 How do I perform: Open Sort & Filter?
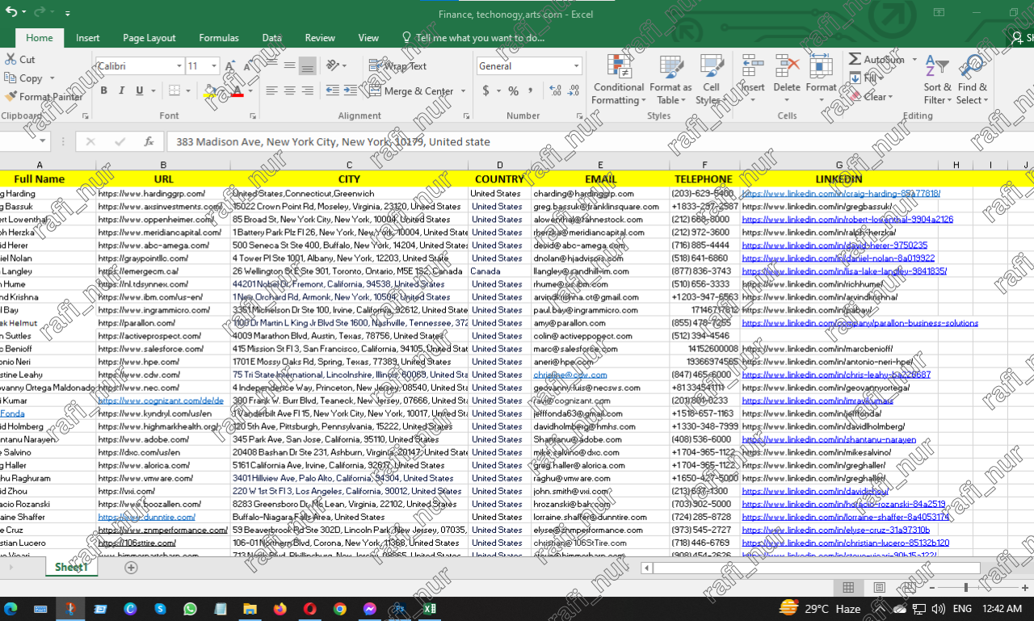click(935, 79)
